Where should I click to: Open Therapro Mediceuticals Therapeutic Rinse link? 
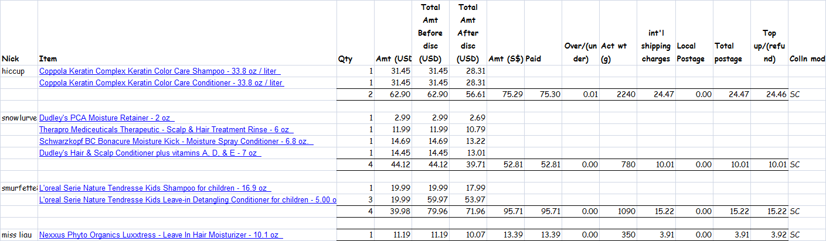click(x=166, y=129)
